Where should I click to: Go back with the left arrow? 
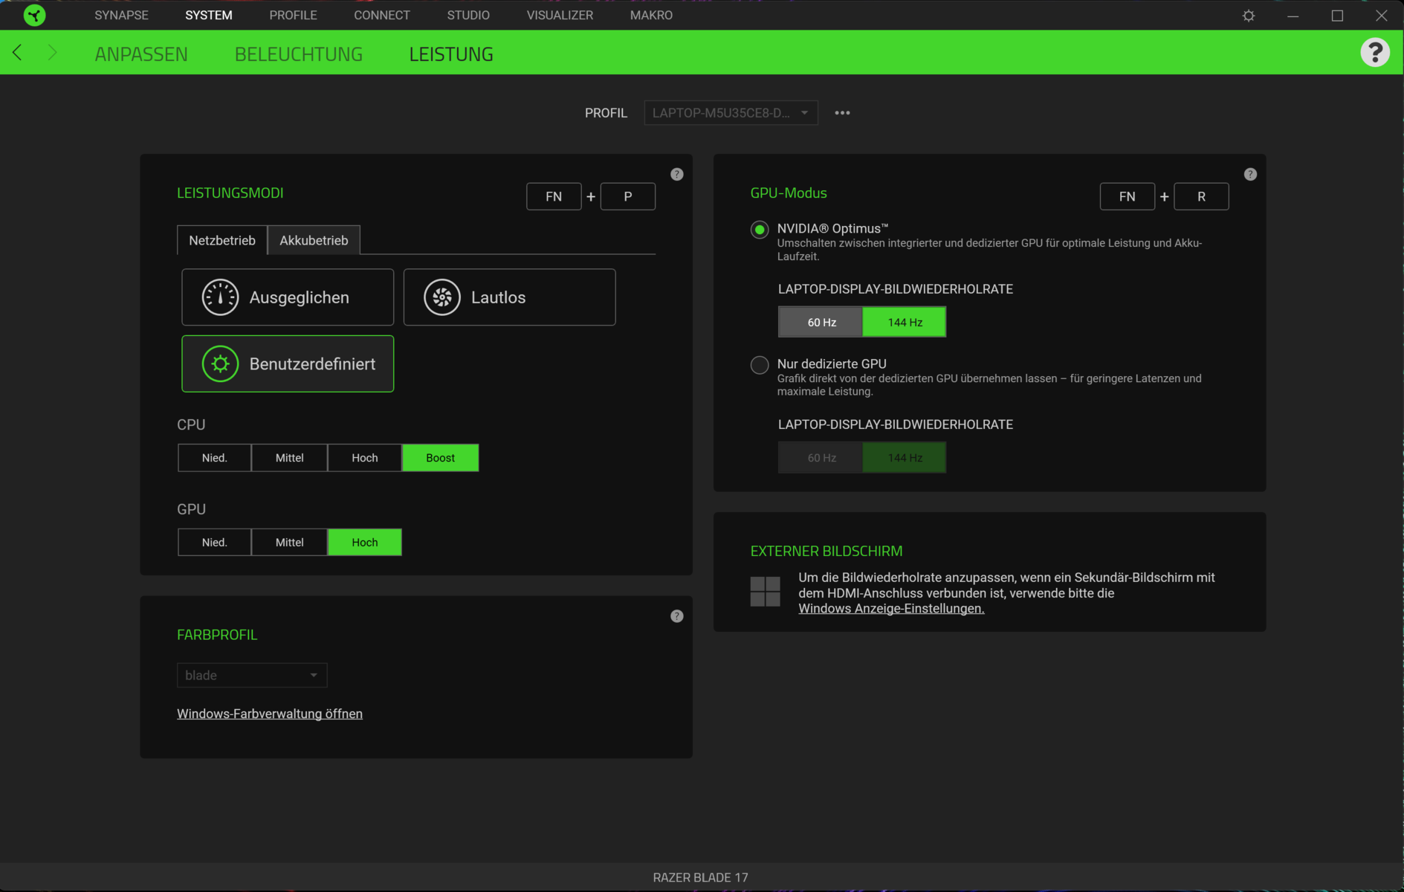pyautogui.click(x=17, y=52)
